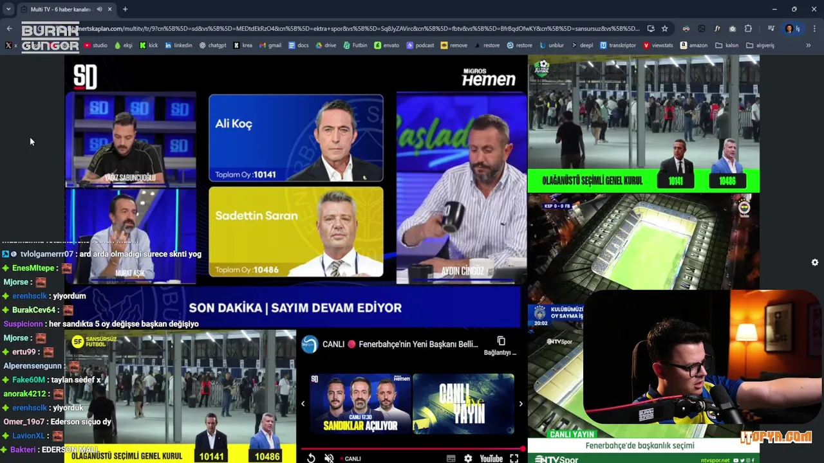This screenshot has height=463, width=824.
Task: Go back with the browser back arrow
Action: (x=9, y=28)
